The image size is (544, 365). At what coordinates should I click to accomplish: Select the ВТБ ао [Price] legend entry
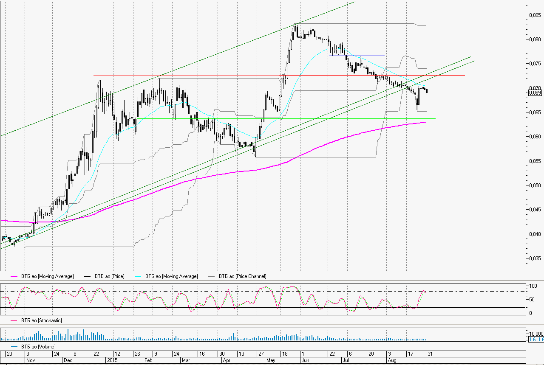click(x=110, y=276)
